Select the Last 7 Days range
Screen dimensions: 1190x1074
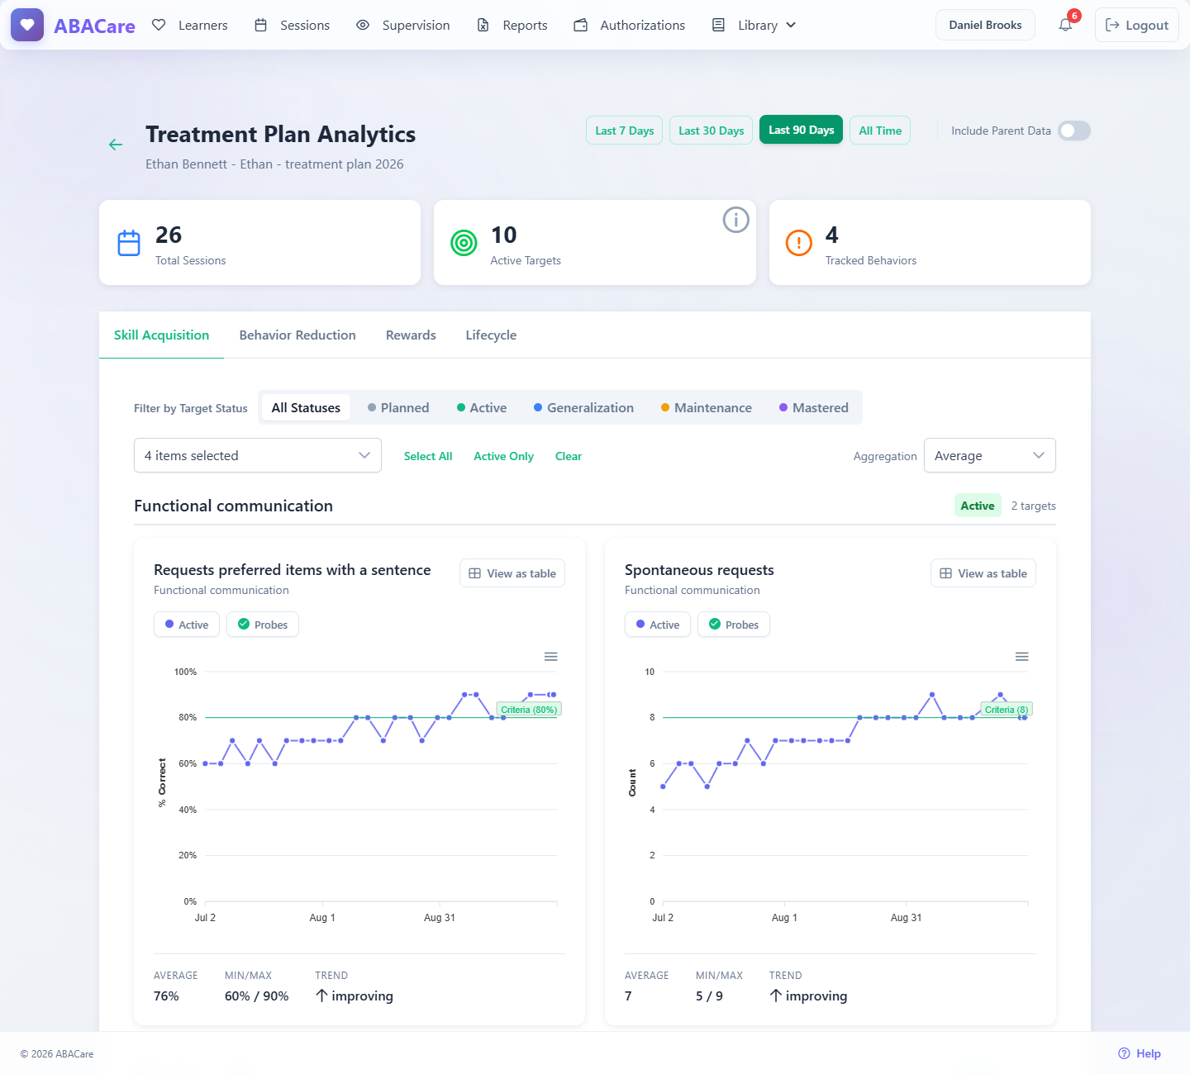tap(624, 131)
